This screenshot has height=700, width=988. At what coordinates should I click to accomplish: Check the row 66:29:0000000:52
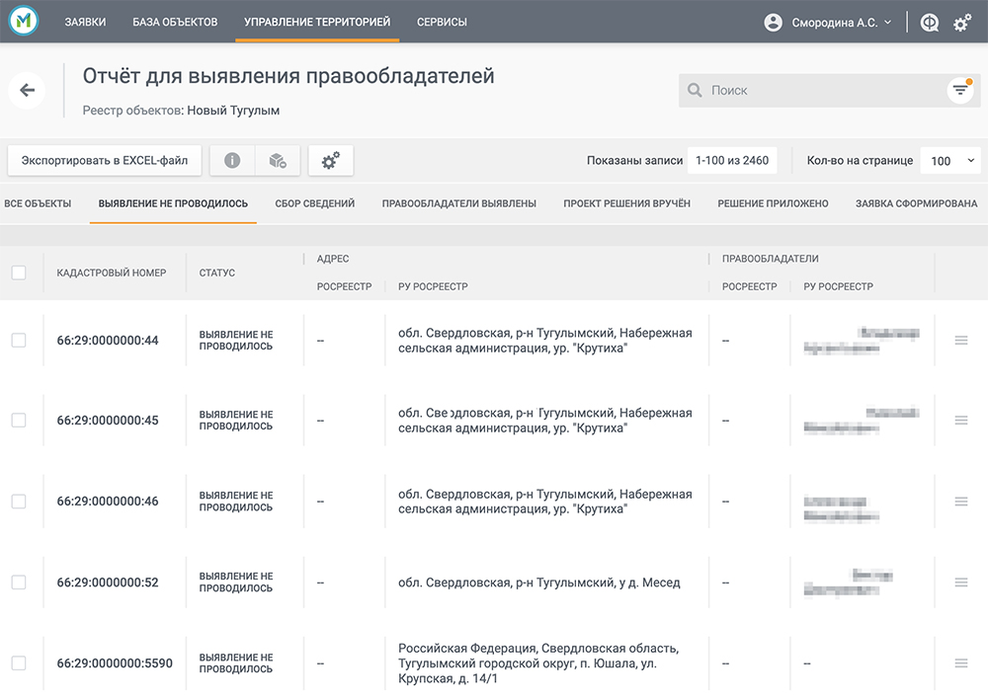tap(19, 583)
